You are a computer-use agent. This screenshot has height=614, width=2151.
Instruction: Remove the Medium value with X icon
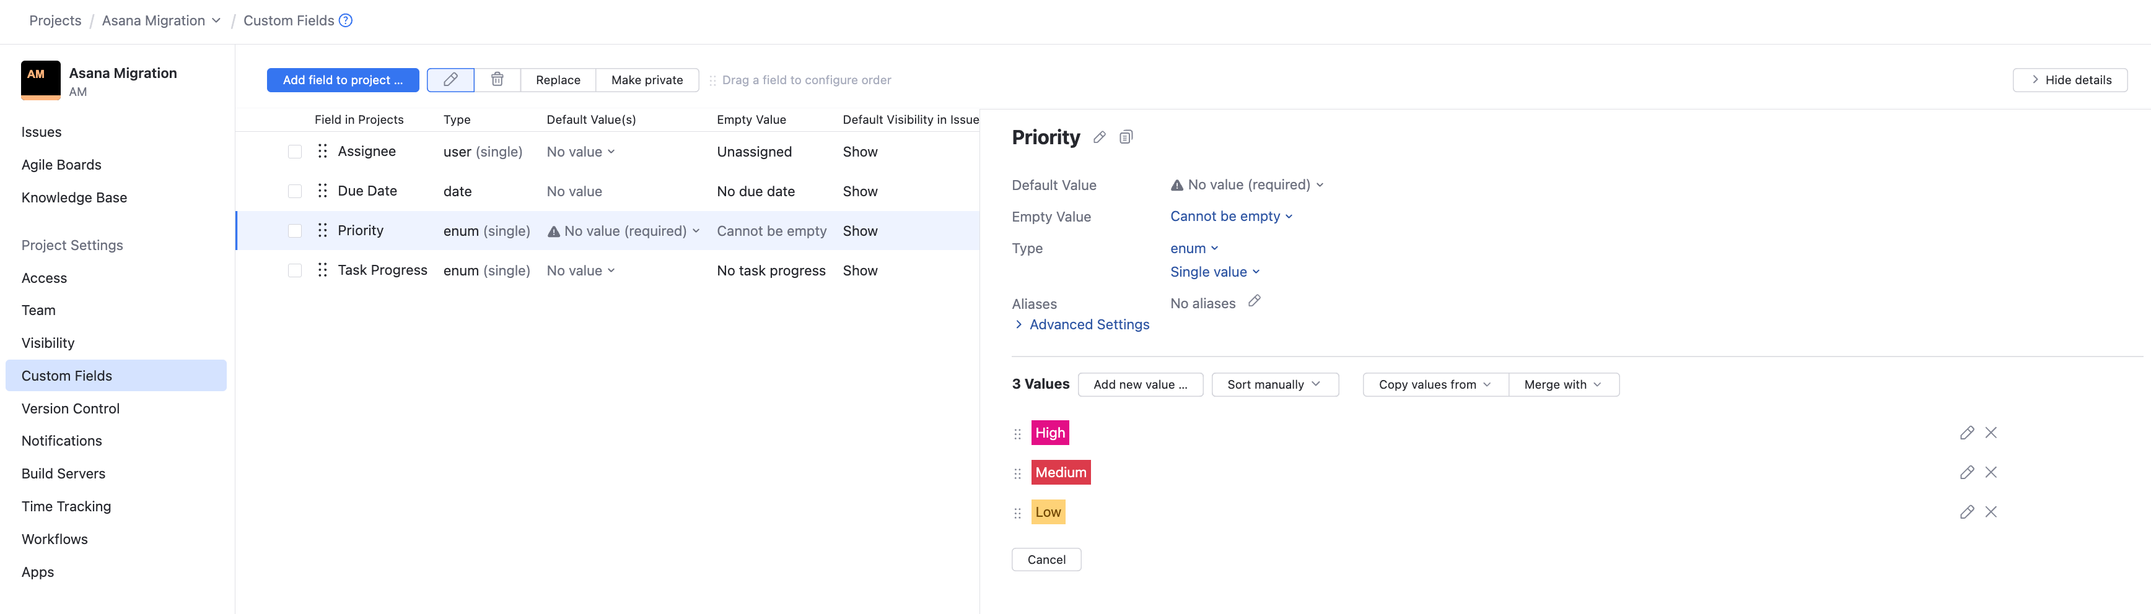(x=1991, y=472)
